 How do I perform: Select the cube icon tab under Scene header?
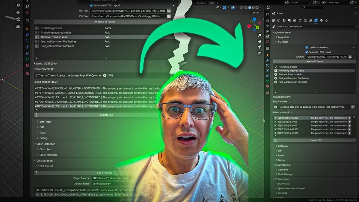pos(279,20)
